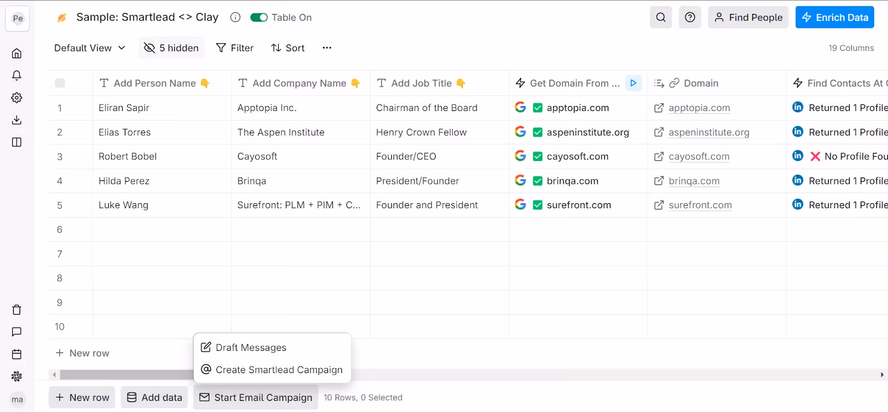
Task: Click LinkedIn icon in Eliran Sapir row
Action: click(x=798, y=107)
